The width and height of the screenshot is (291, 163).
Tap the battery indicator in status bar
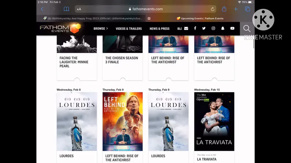tap(251, 2)
